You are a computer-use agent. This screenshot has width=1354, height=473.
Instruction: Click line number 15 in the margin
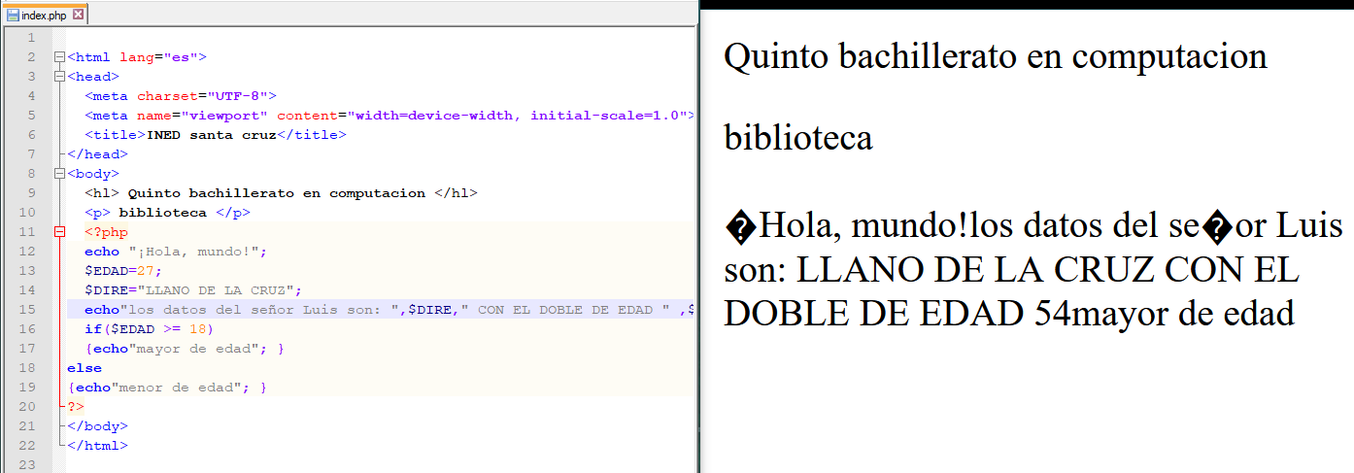27,310
